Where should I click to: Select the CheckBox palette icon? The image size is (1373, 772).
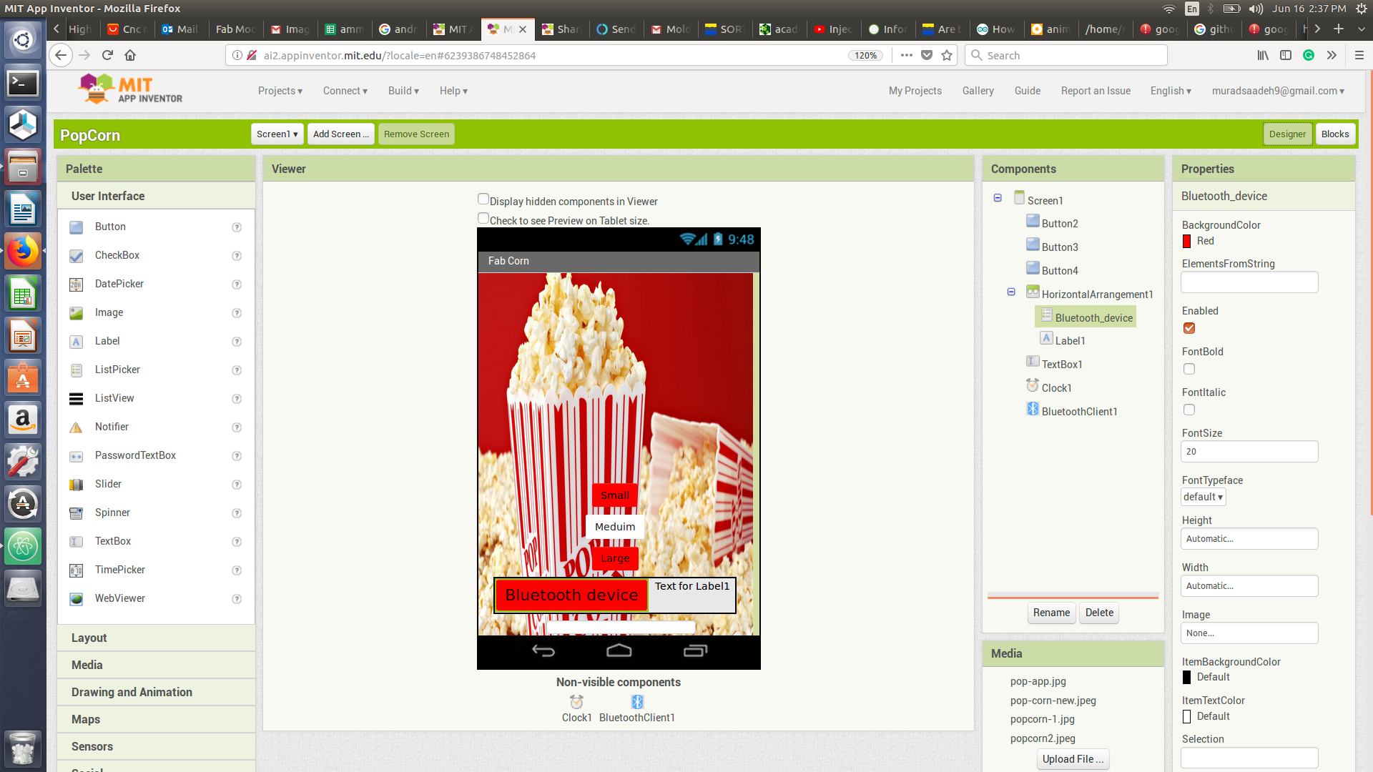point(77,256)
